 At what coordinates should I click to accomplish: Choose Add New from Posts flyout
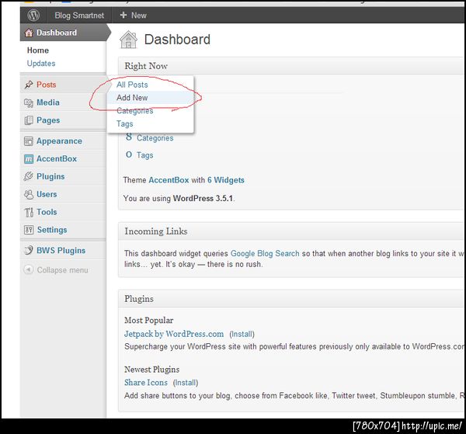click(x=132, y=98)
